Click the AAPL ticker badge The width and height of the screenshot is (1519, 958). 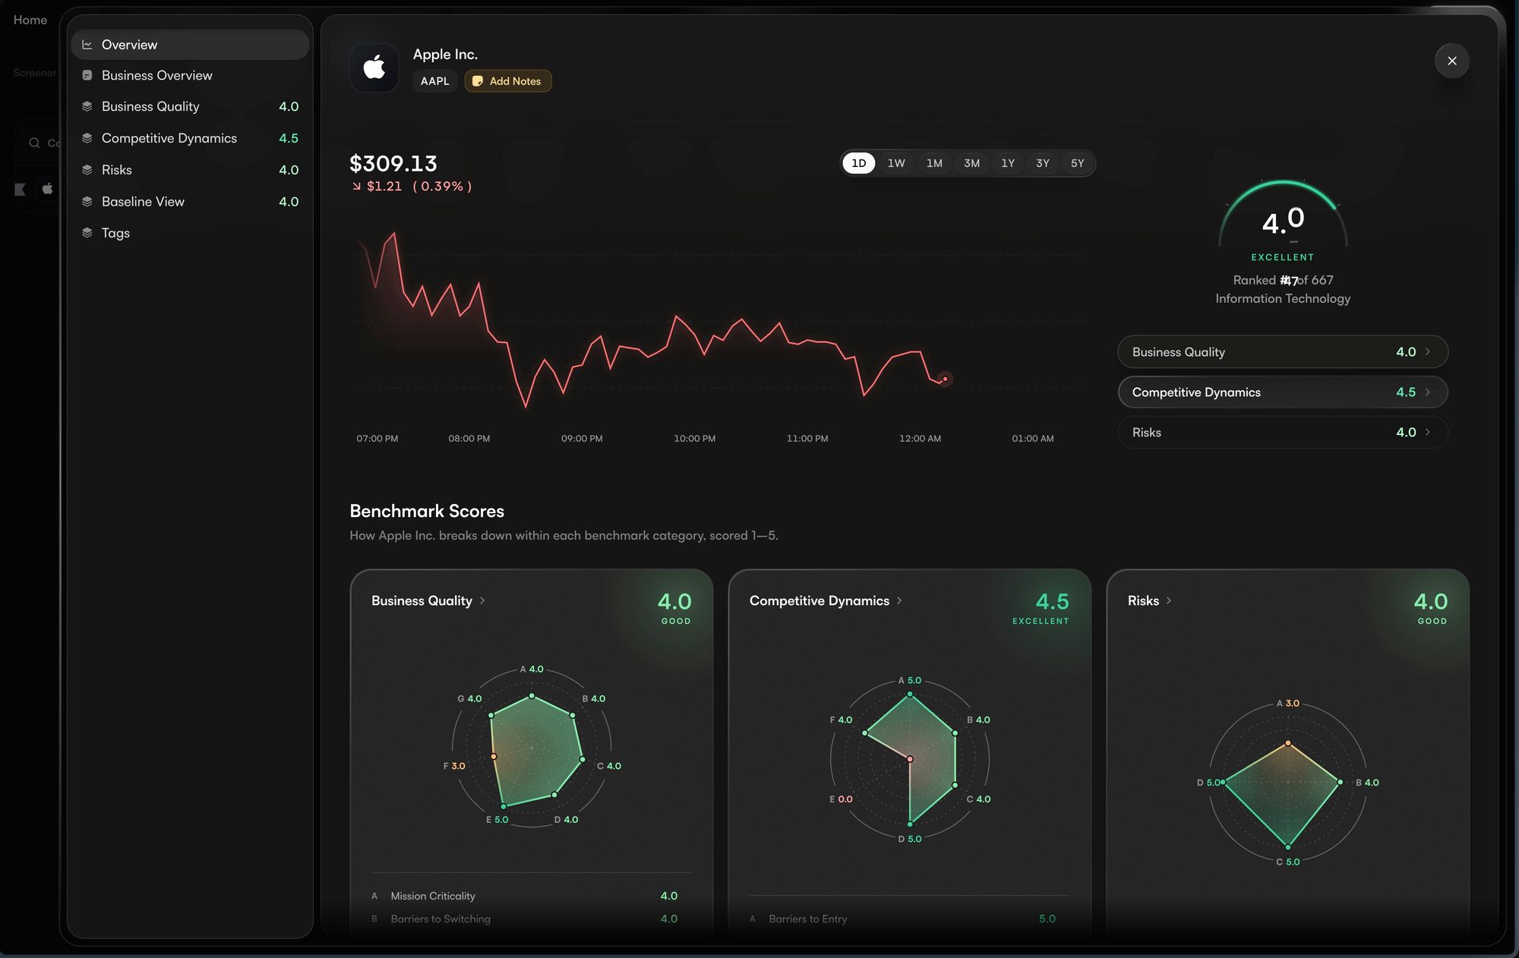tap(435, 81)
